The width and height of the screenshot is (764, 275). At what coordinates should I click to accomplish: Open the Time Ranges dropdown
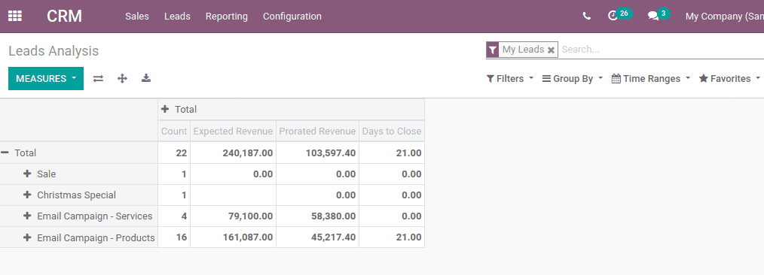pos(651,78)
